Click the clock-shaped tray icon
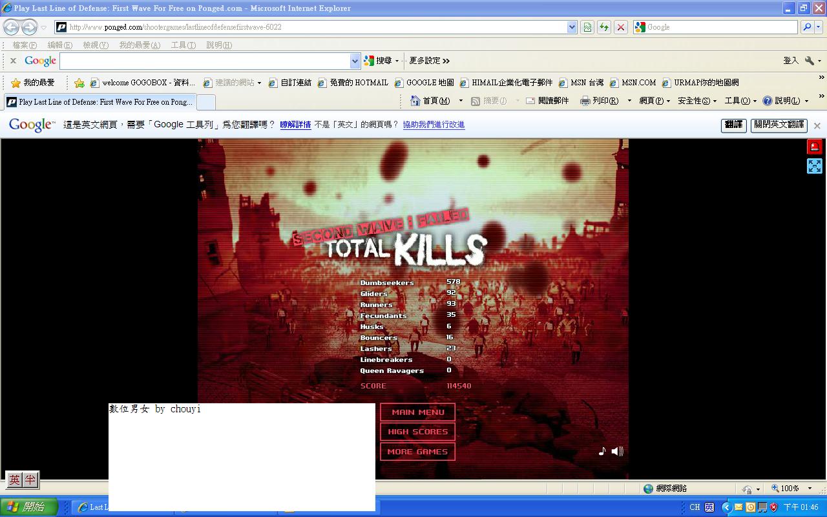 pos(750,507)
